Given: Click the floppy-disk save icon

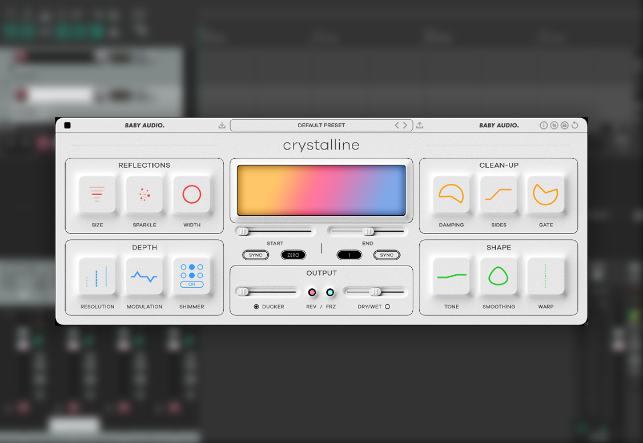Looking at the screenshot, I should pos(564,126).
